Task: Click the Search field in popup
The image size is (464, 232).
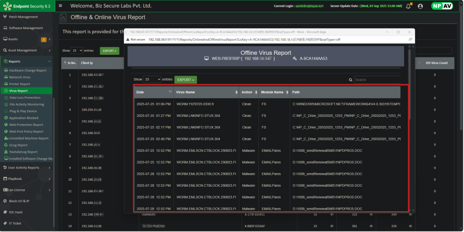Action: (x=377, y=80)
